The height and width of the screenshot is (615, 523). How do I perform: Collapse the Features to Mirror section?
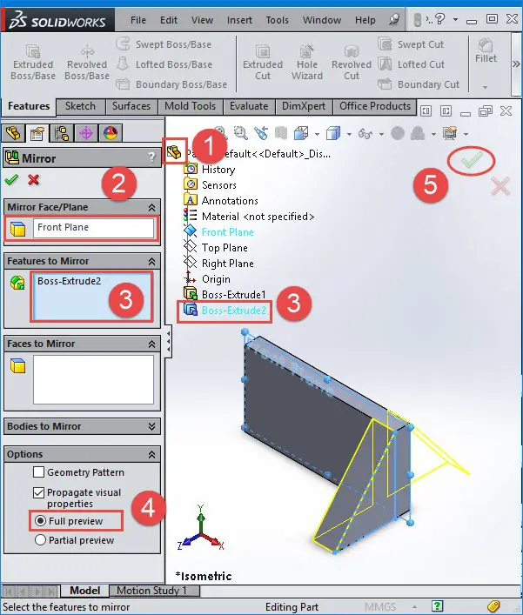151,261
